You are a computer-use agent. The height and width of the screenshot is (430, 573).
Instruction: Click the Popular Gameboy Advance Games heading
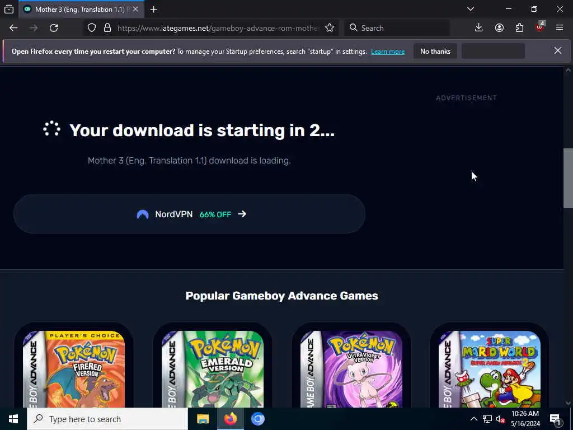(x=282, y=296)
